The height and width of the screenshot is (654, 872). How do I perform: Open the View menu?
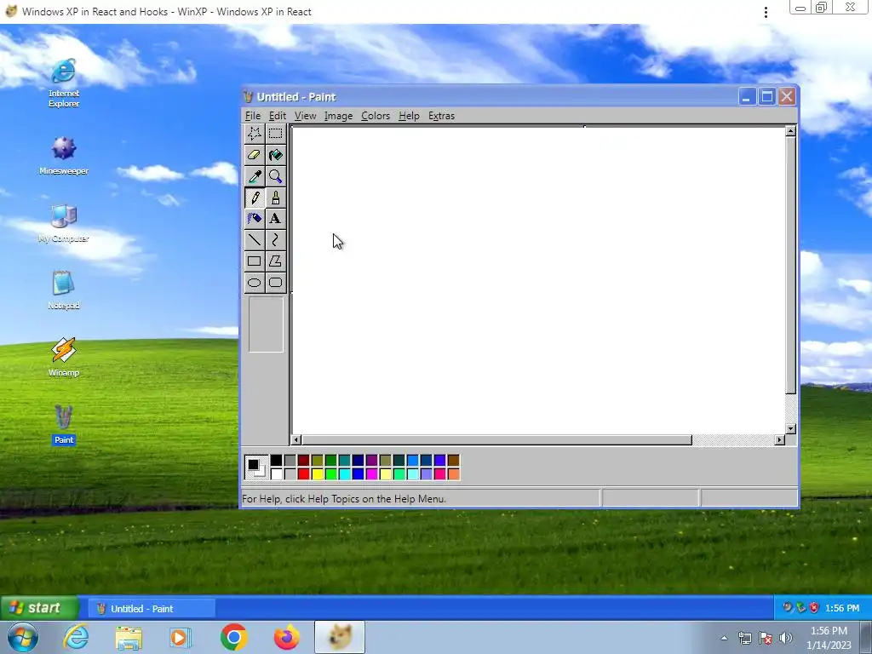305,116
